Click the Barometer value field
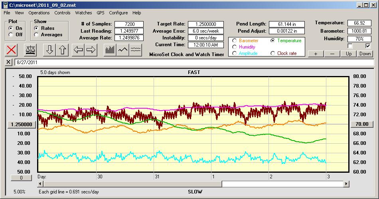Screen dimensions: 379x199 coord(359,31)
